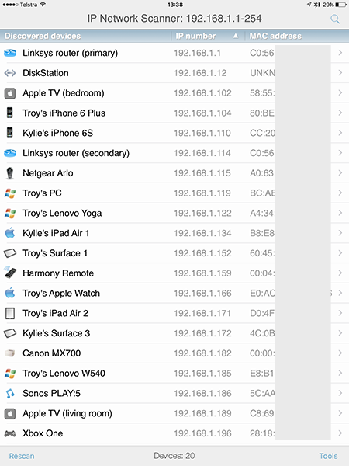Tap the Bluetooth status bar icon
Screen dimensions: 349x466
click(x=317, y=5)
